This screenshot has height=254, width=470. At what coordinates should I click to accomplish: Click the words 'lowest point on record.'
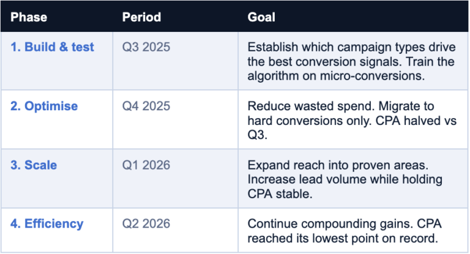click(x=375, y=239)
